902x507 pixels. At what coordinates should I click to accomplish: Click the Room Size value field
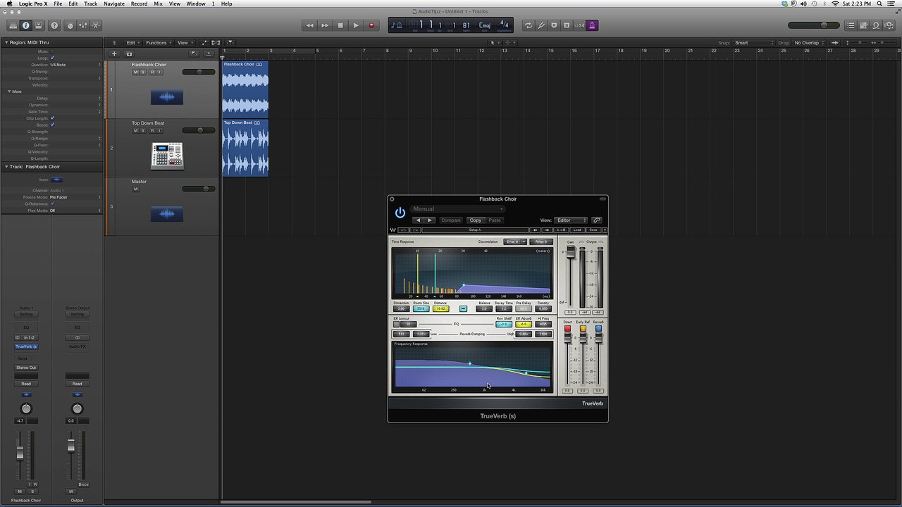click(421, 309)
